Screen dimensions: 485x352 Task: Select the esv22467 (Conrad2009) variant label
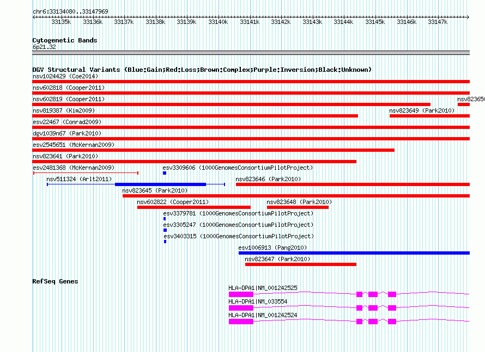(x=67, y=122)
